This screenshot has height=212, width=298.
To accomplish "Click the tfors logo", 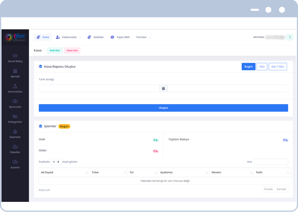I will coord(15,37).
